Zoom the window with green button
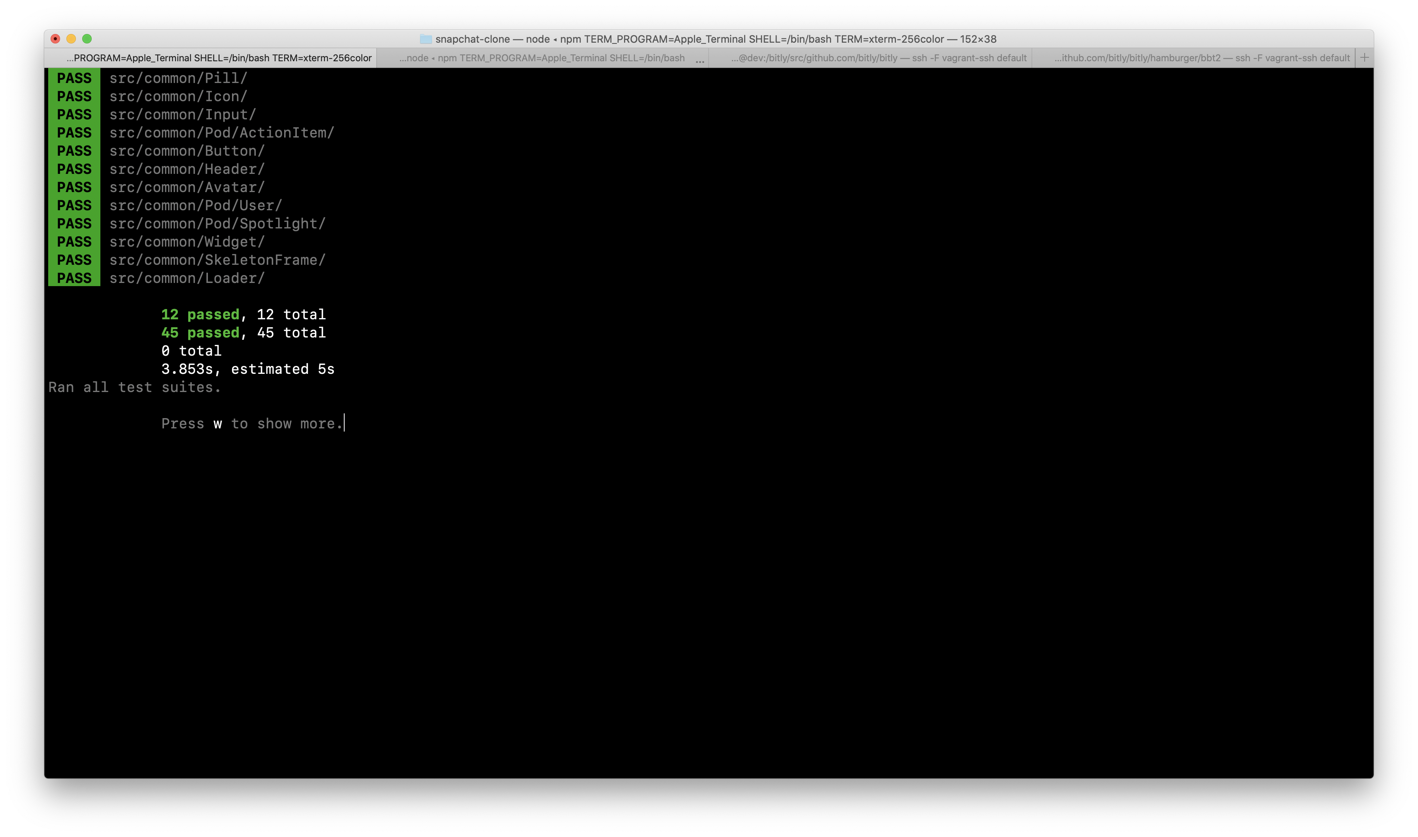 (87, 39)
